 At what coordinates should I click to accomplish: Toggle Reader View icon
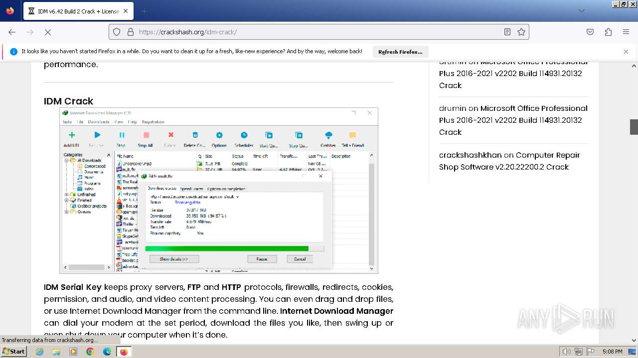(x=507, y=32)
